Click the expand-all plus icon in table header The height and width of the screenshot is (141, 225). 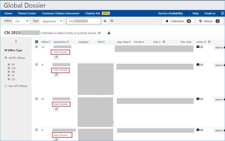coord(37,42)
